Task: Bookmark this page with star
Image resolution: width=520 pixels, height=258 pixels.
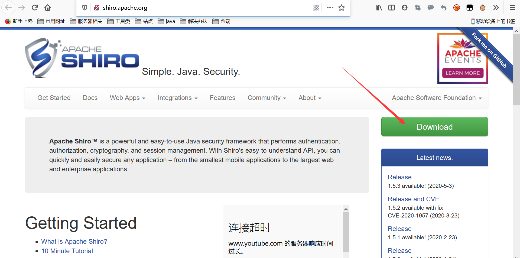Action: coord(342,8)
